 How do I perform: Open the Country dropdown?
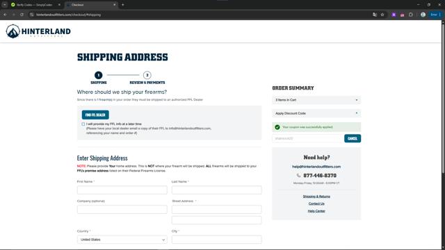122,240
